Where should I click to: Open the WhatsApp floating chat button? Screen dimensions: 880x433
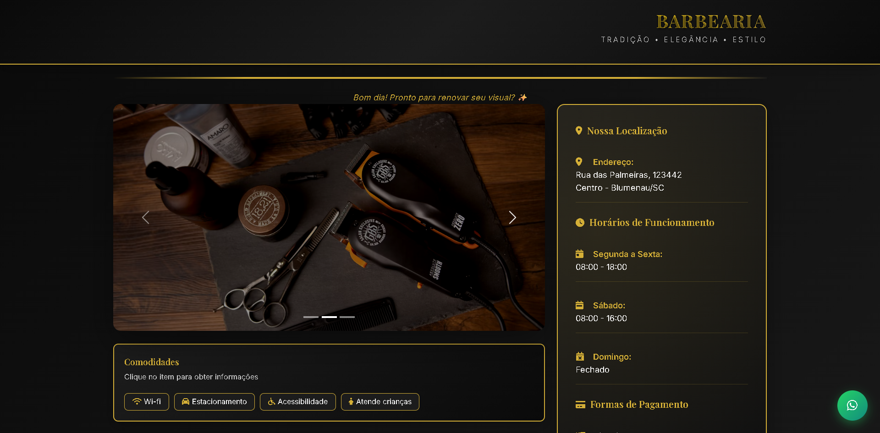[852, 405]
